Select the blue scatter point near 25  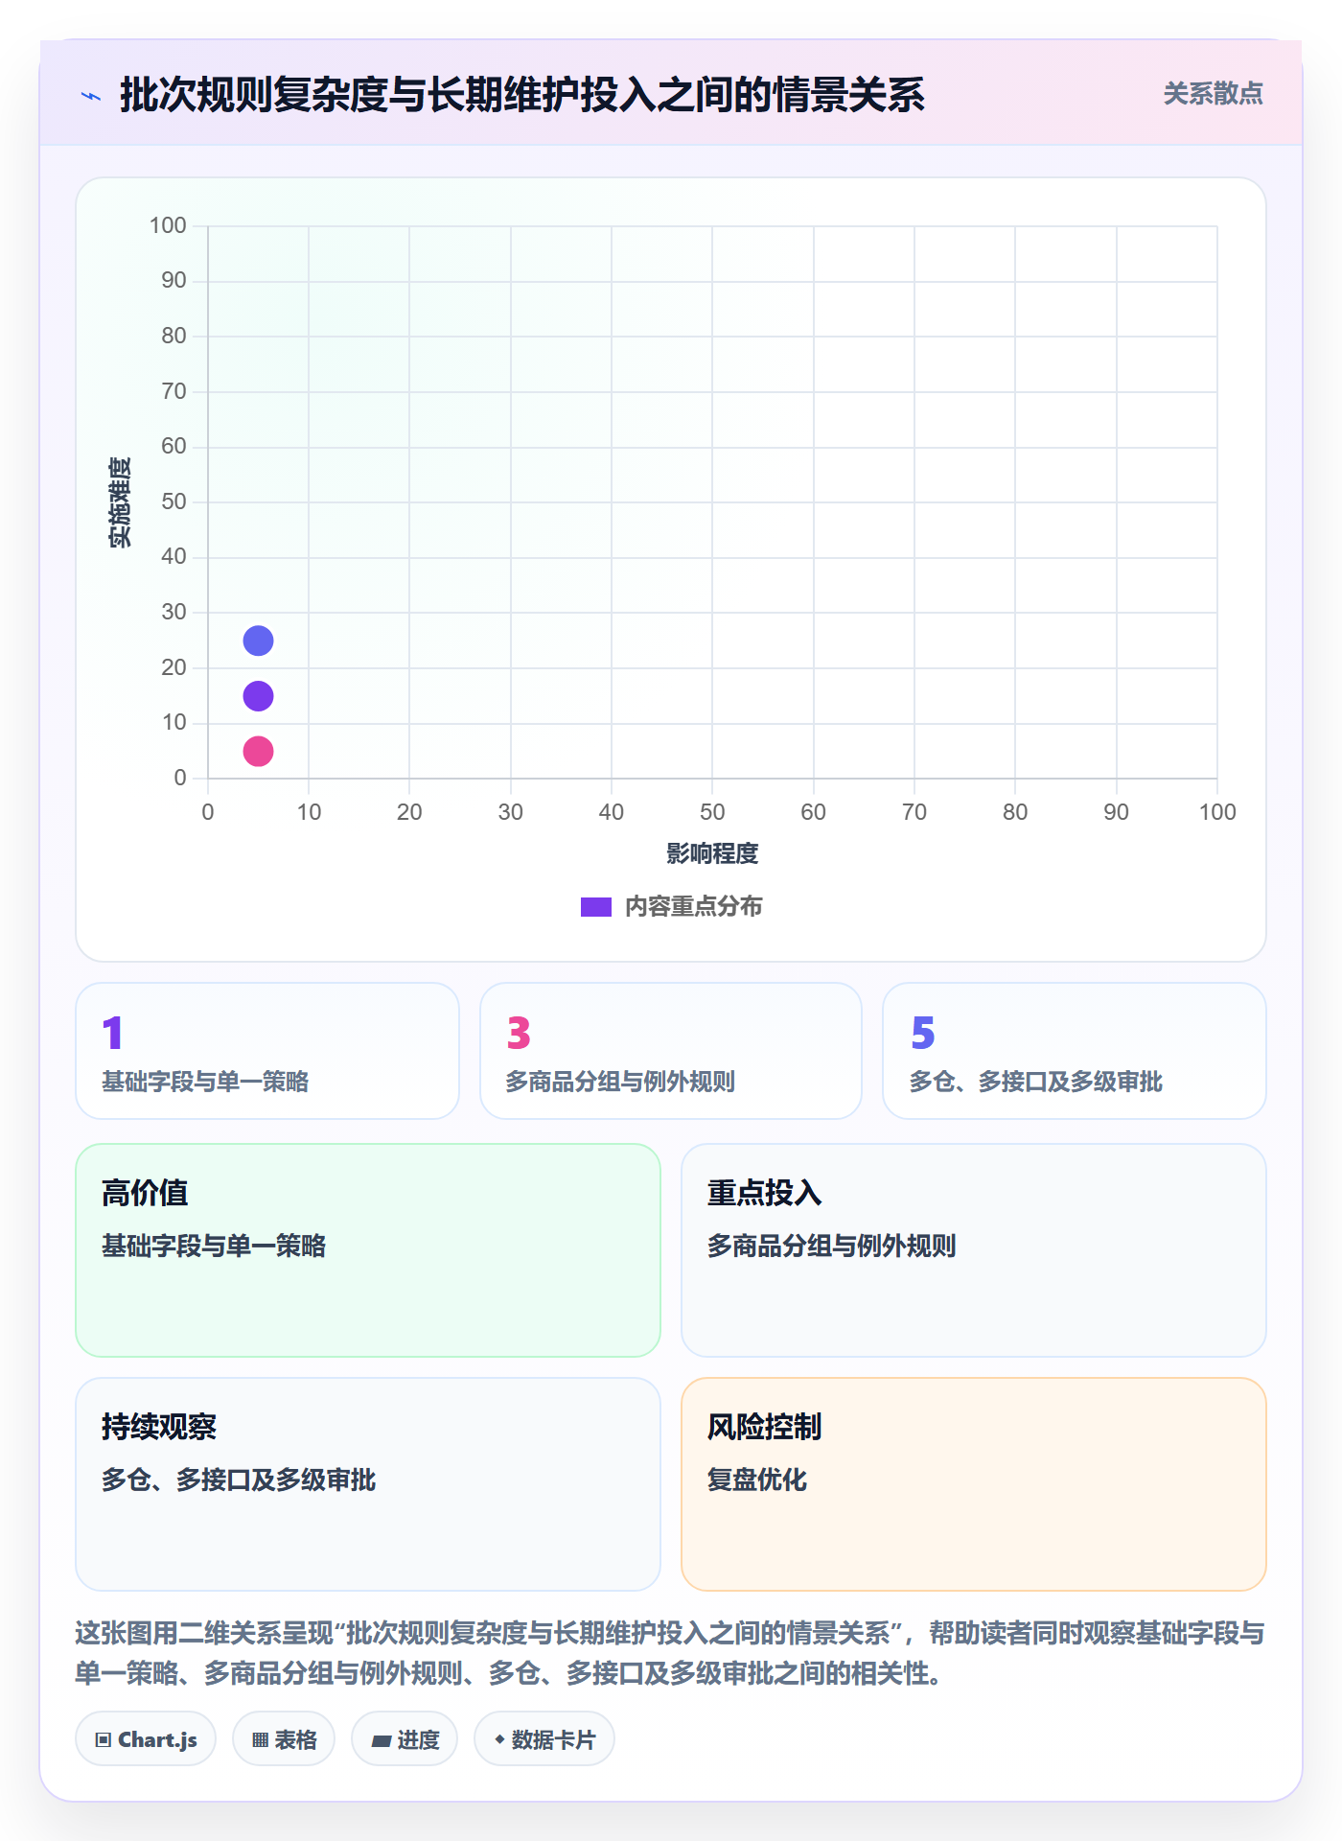pyautogui.click(x=258, y=641)
